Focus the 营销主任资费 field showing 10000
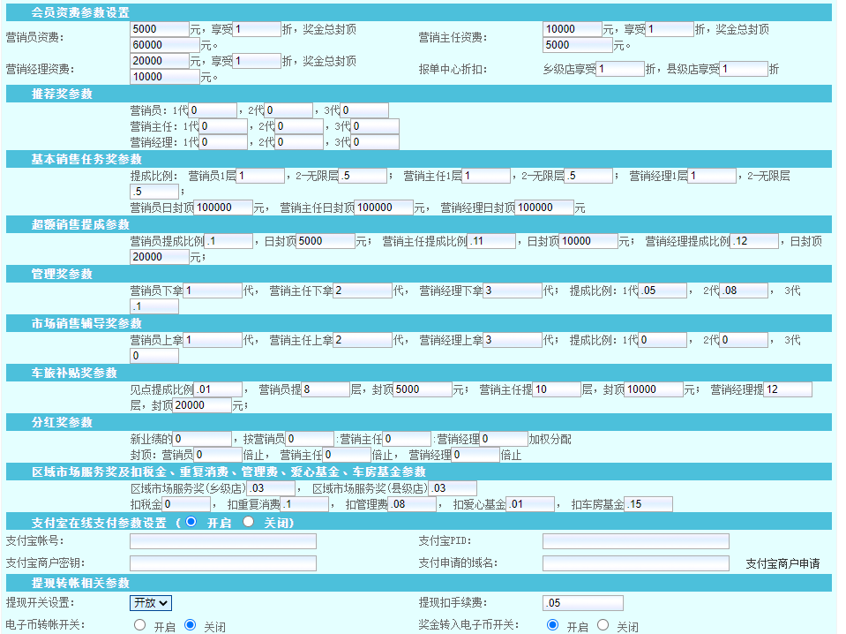846x634 pixels. click(x=572, y=29)
